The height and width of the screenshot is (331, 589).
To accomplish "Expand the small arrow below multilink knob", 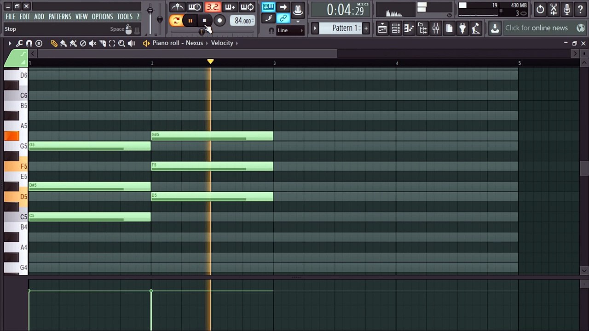I will [x=298, y=21].
